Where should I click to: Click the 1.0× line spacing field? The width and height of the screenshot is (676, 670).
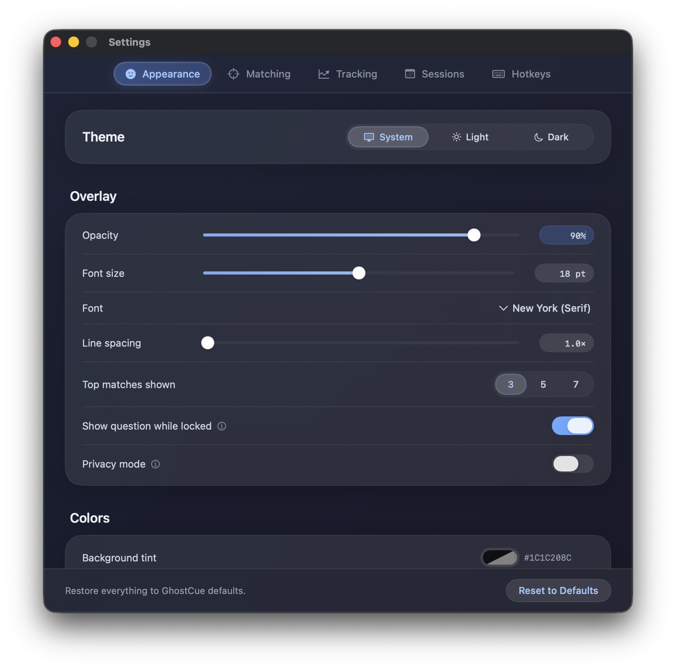[566, 343]
